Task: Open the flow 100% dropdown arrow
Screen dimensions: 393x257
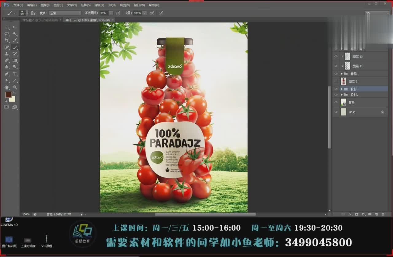Action: [x=144, y=13]
